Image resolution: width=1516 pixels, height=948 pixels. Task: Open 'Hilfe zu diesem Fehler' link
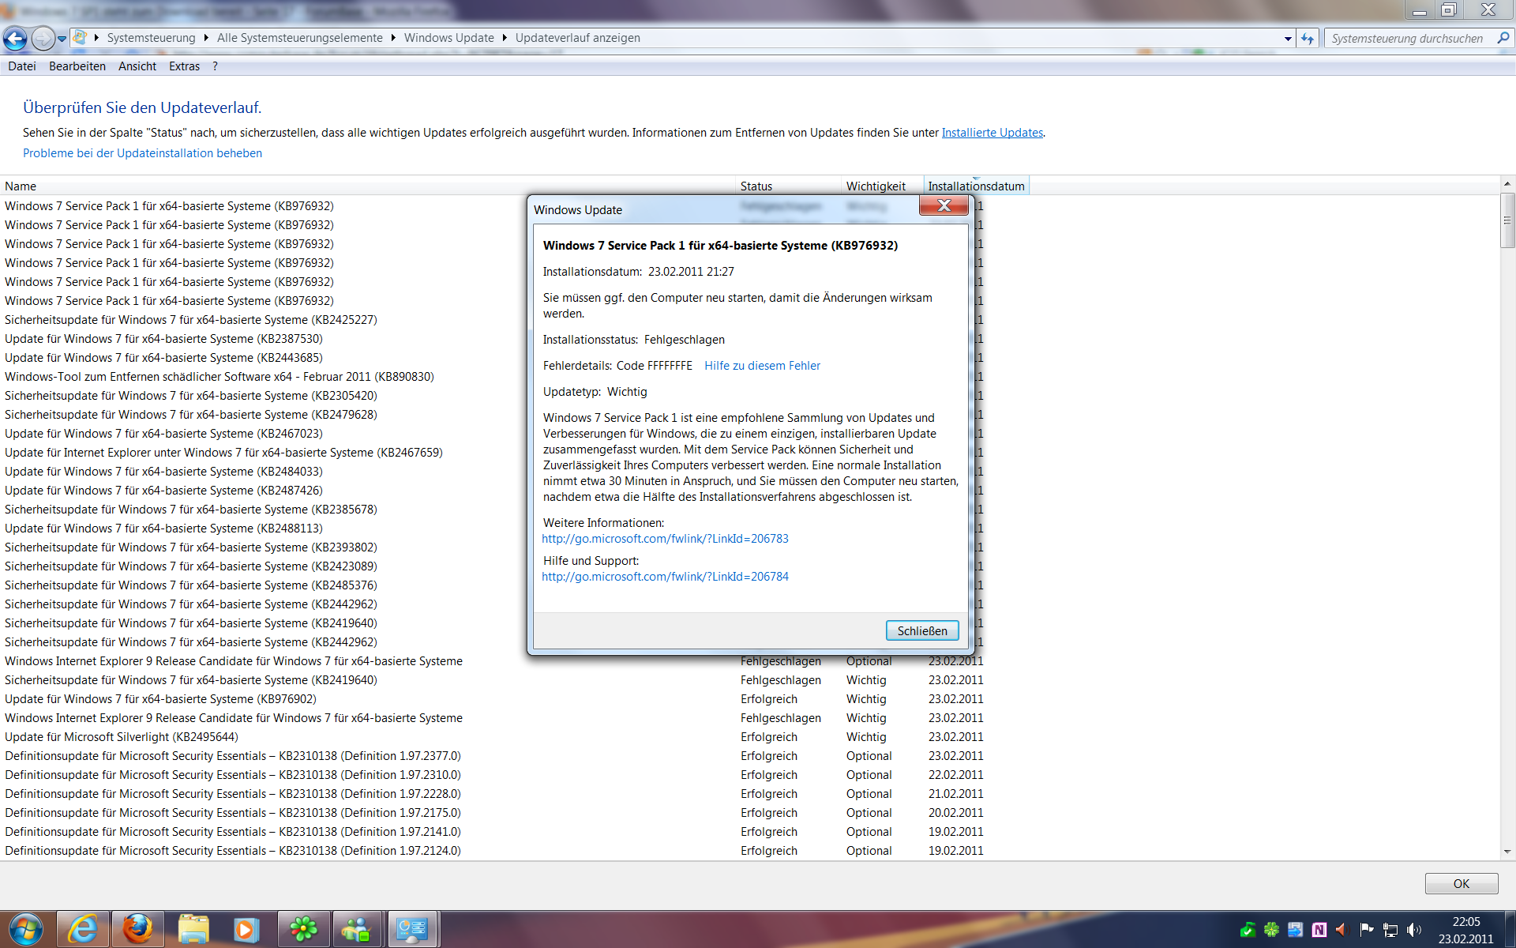coord(762,366)
